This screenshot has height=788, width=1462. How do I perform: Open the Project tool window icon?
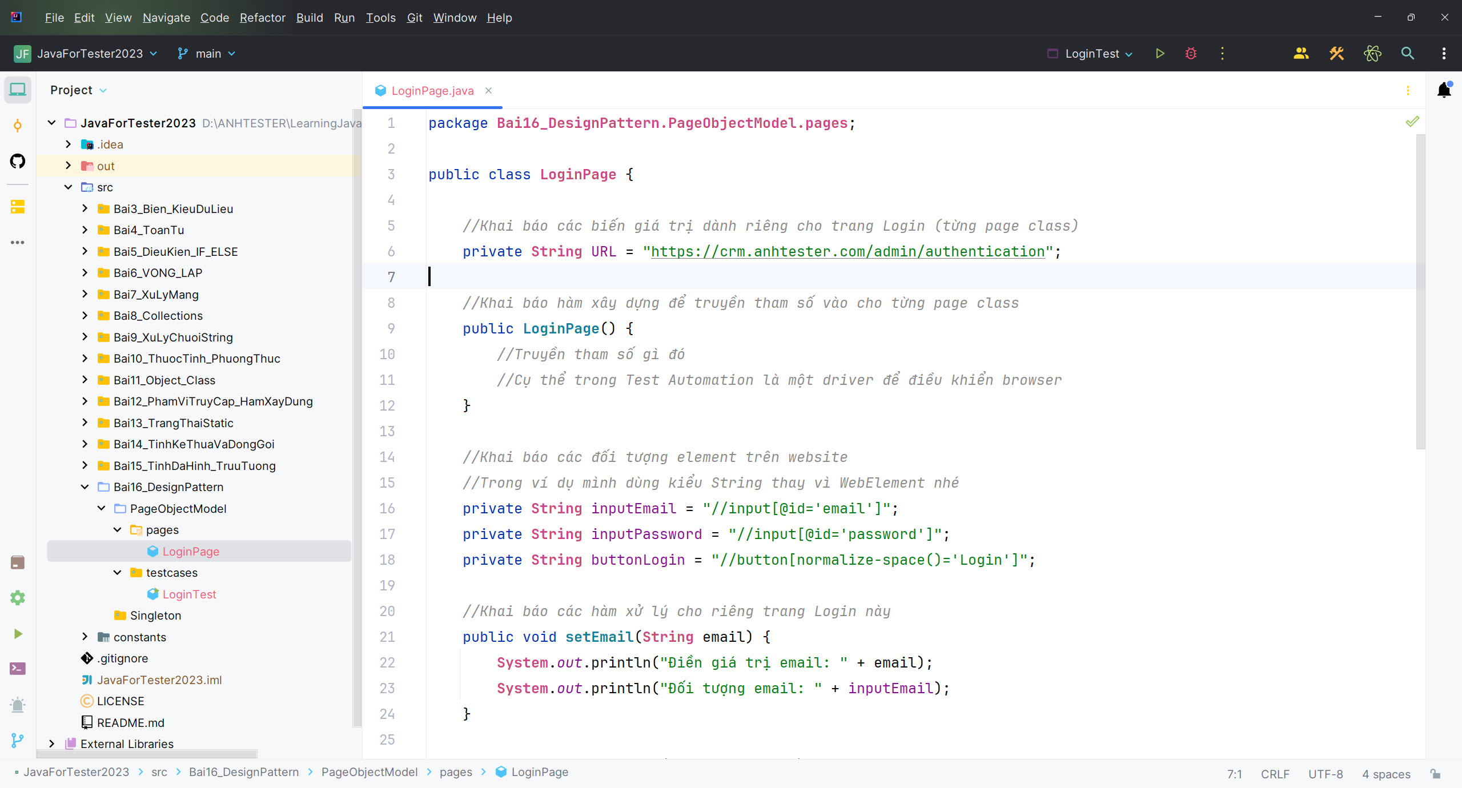click(x=18, y=90)
